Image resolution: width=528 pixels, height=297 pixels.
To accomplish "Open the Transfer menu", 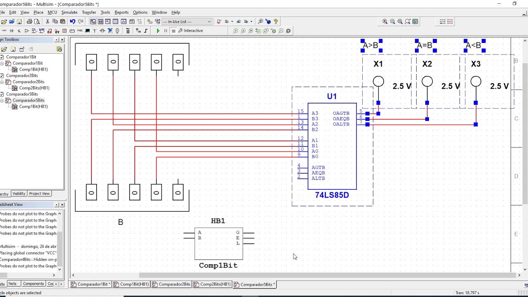I will pyautogui.click(x=89, y=12).
